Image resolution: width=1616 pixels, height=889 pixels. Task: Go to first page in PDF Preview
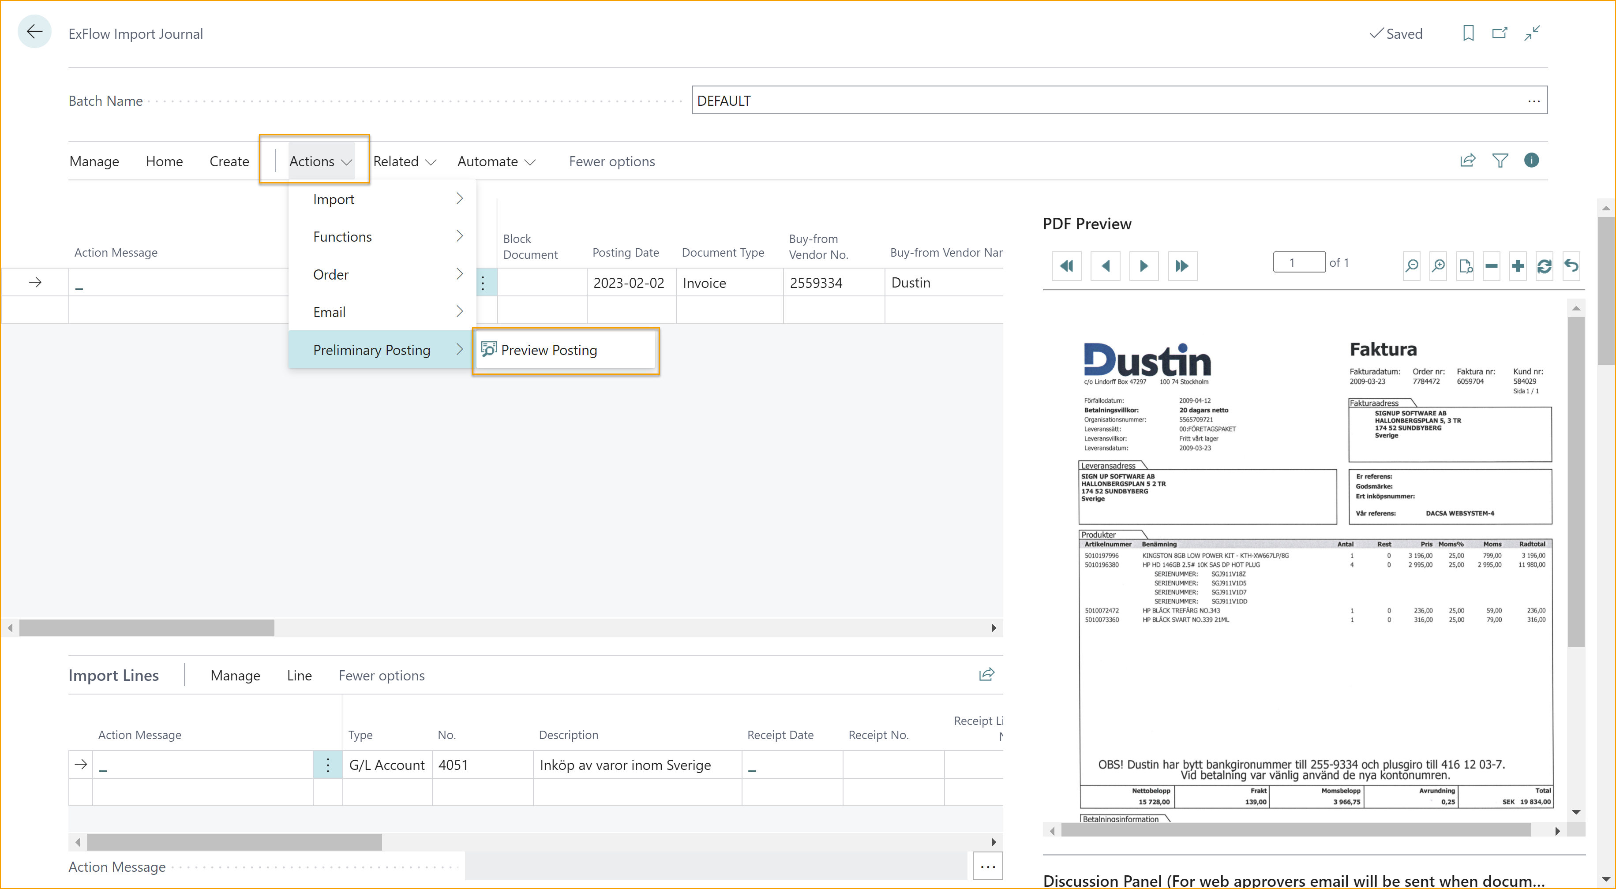tap(1066, 266)
